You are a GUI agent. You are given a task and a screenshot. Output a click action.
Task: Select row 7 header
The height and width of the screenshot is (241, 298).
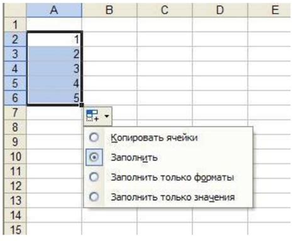15,112
